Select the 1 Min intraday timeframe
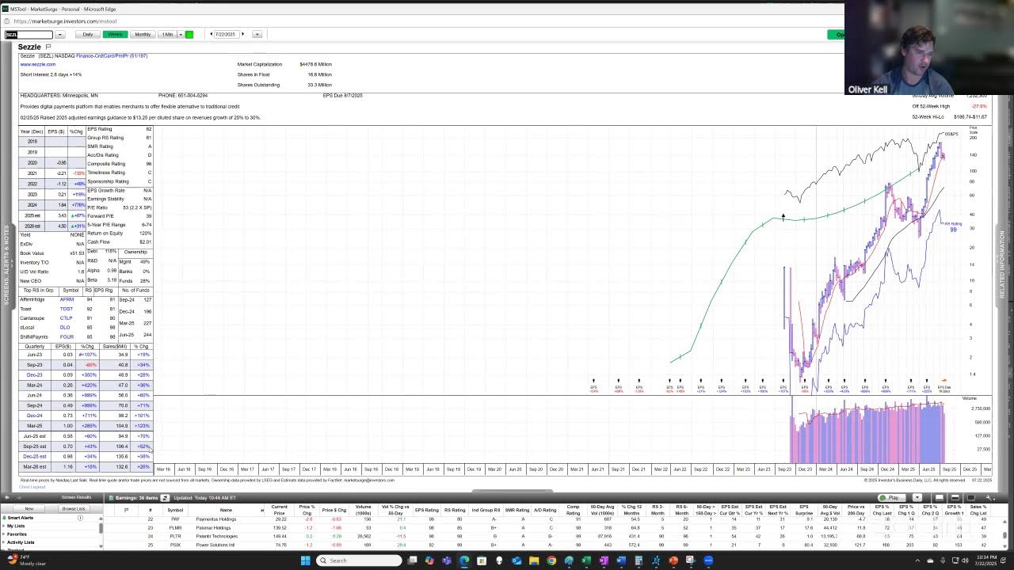 coord(167,34)
